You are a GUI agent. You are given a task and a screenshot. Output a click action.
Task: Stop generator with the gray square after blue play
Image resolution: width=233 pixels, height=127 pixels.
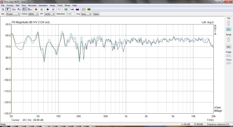coord(53,9)
